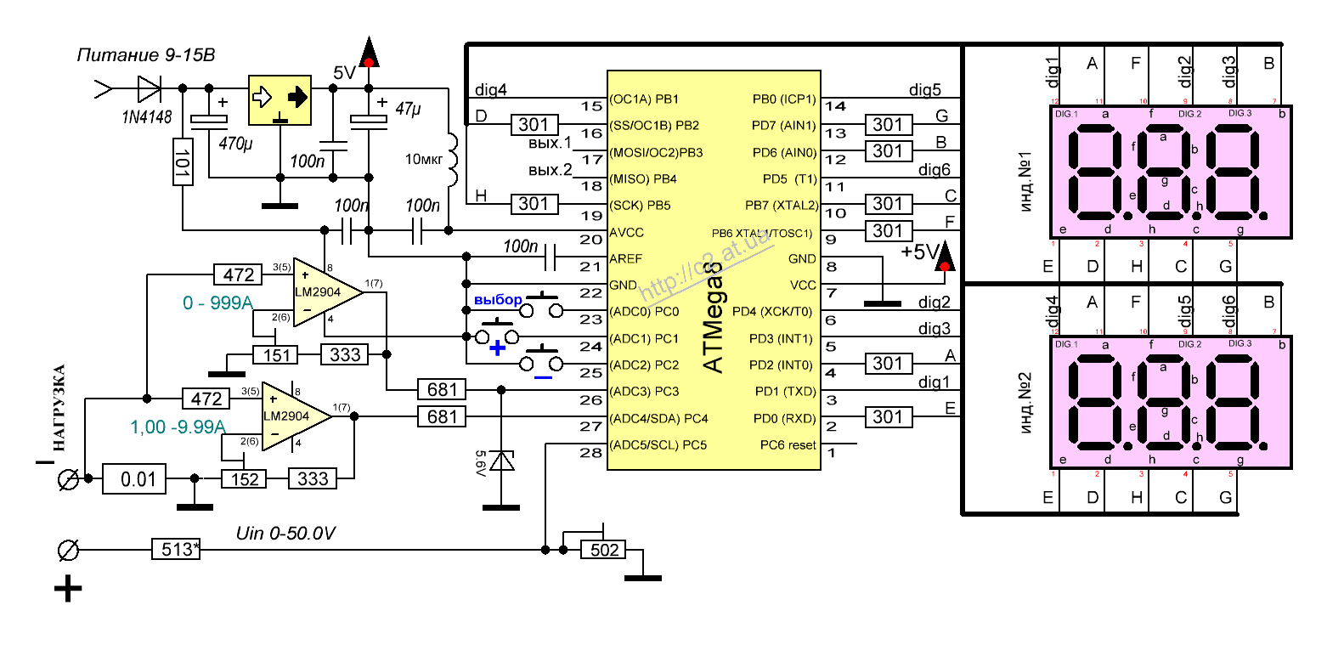This screenshot has height=656, width=1327.
Task: Click the 151 resistor
Action: [x=276, y=355]
